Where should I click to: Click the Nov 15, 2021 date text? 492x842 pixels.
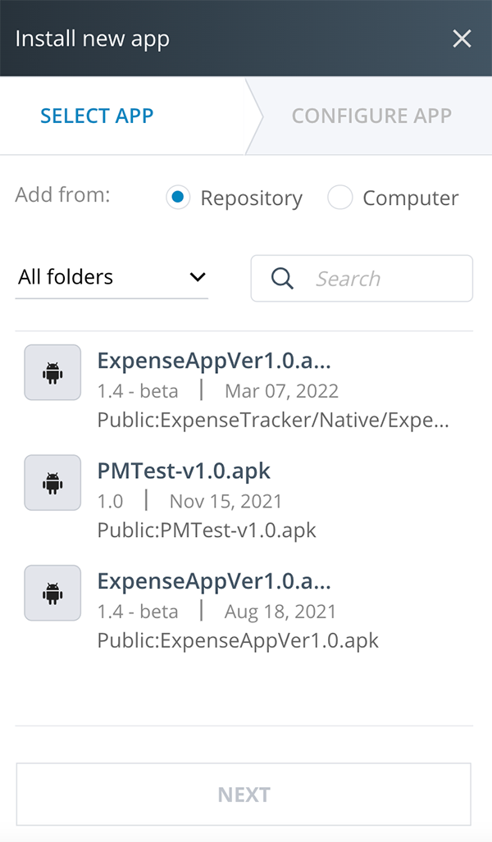click(225, 502)
